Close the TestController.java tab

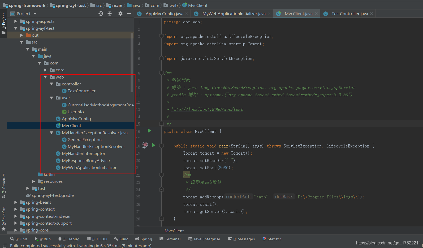pos(372,14)
